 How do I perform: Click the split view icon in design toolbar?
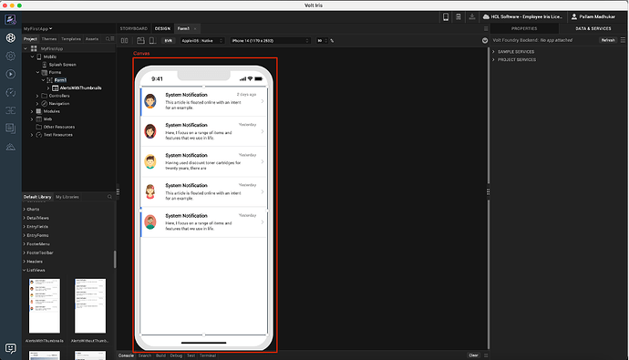click(124, 40)
